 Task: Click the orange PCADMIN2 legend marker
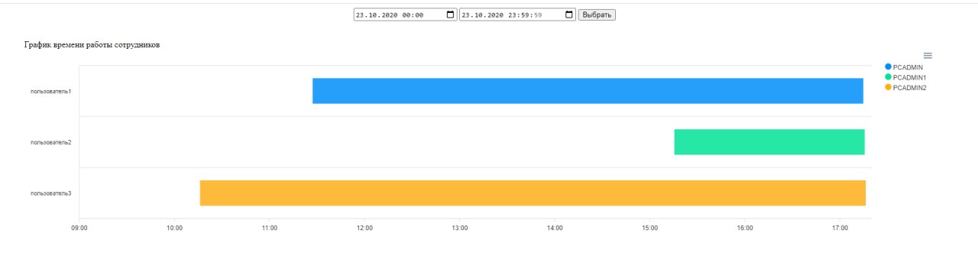coord(888,87)
